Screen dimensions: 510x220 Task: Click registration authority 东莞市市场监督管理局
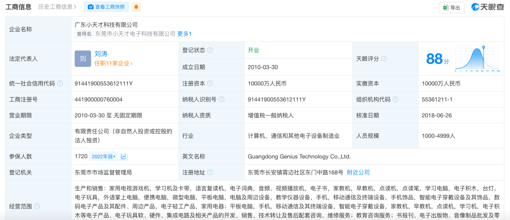click(x=103, y=172)
